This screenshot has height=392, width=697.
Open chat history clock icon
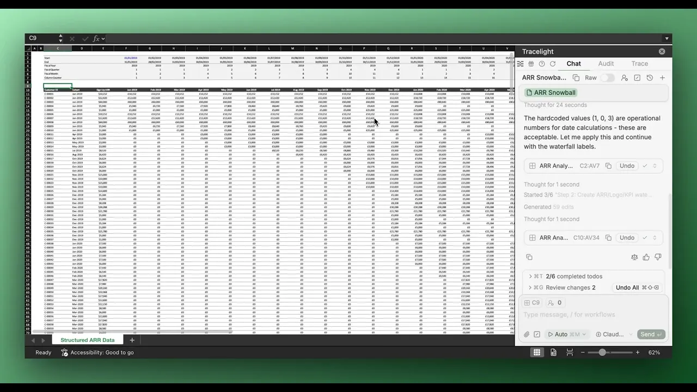tap(650, 78)
